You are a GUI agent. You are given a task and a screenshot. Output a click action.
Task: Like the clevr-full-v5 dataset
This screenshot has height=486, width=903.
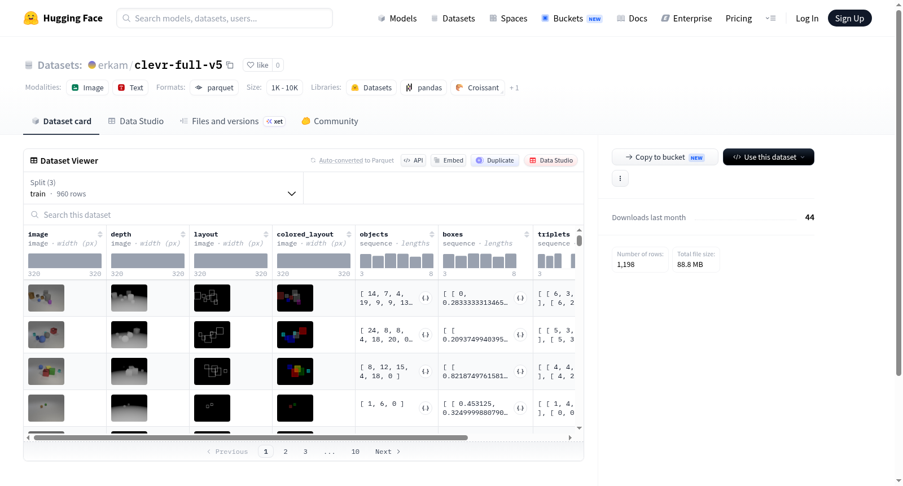[257, 65]
